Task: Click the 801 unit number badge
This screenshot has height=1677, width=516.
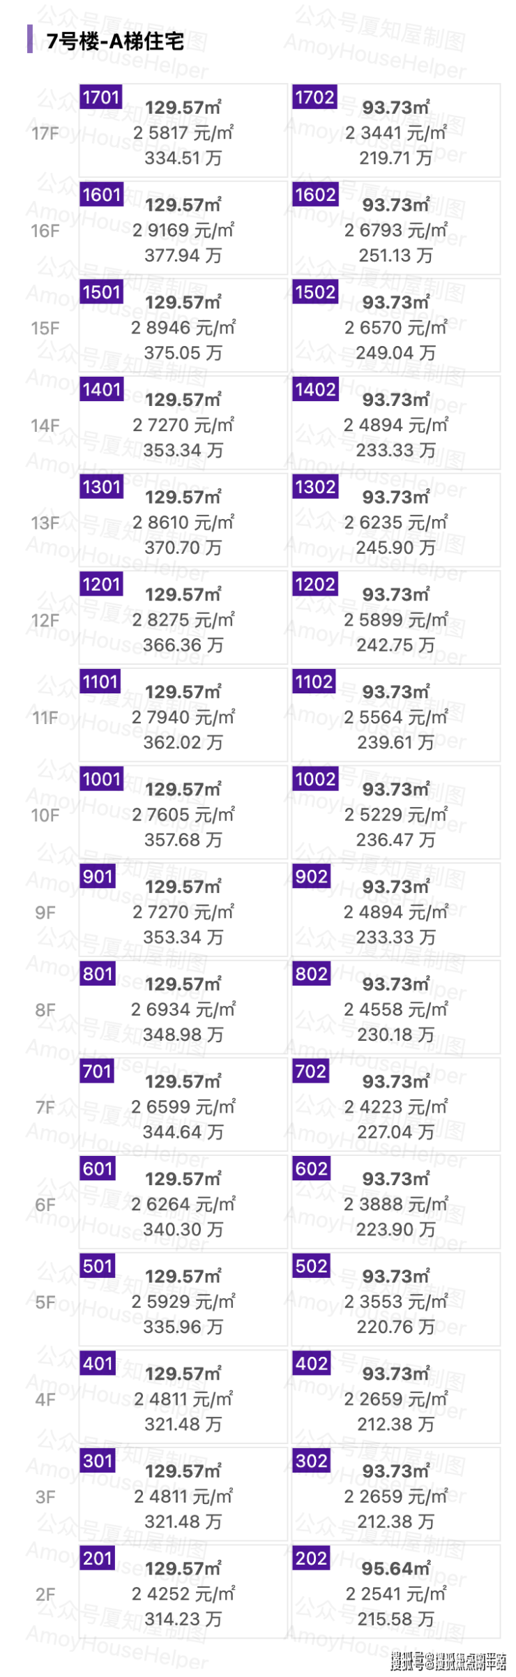Action: (98, 974)
